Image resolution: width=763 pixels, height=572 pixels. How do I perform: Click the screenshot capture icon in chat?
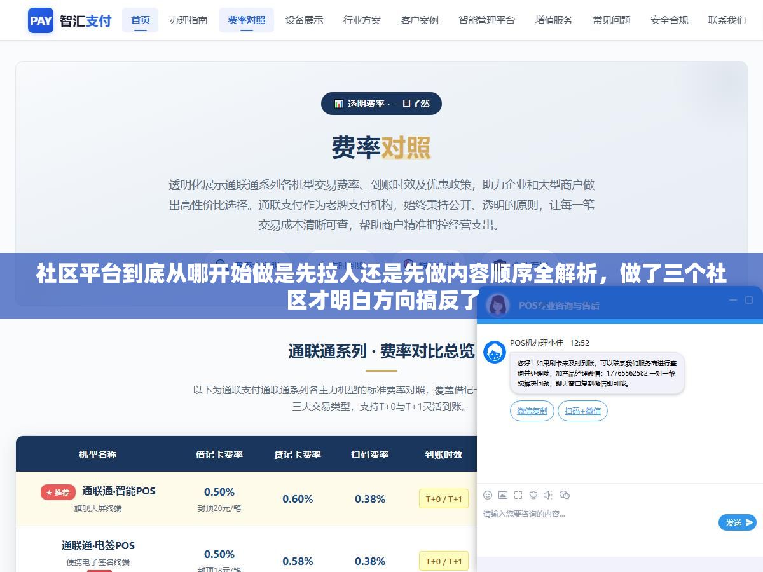pos(518,494)
